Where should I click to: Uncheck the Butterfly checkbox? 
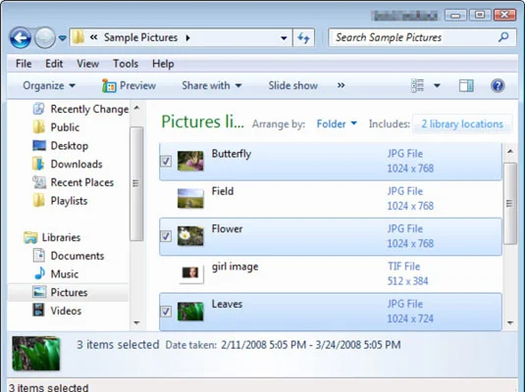pyautogui.click(x=166, y=161)
